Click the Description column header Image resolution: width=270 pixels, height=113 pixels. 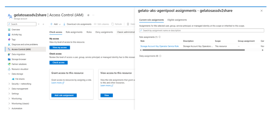coord(188,41)
